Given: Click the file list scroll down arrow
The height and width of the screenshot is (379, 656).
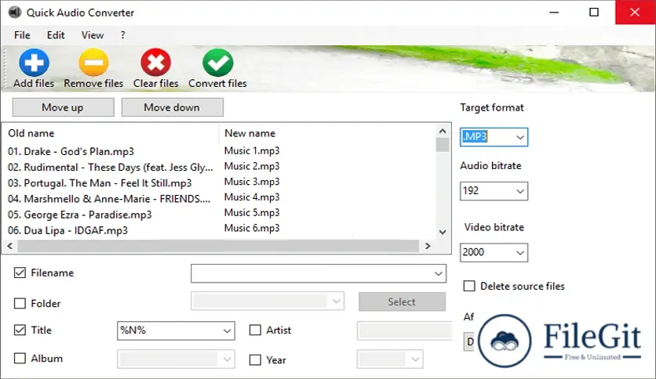Looking at the screenshot, I should point(443,232).
